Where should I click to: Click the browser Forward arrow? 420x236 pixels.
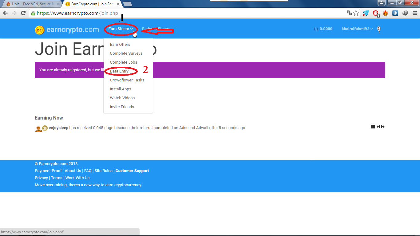coord(14,13)
